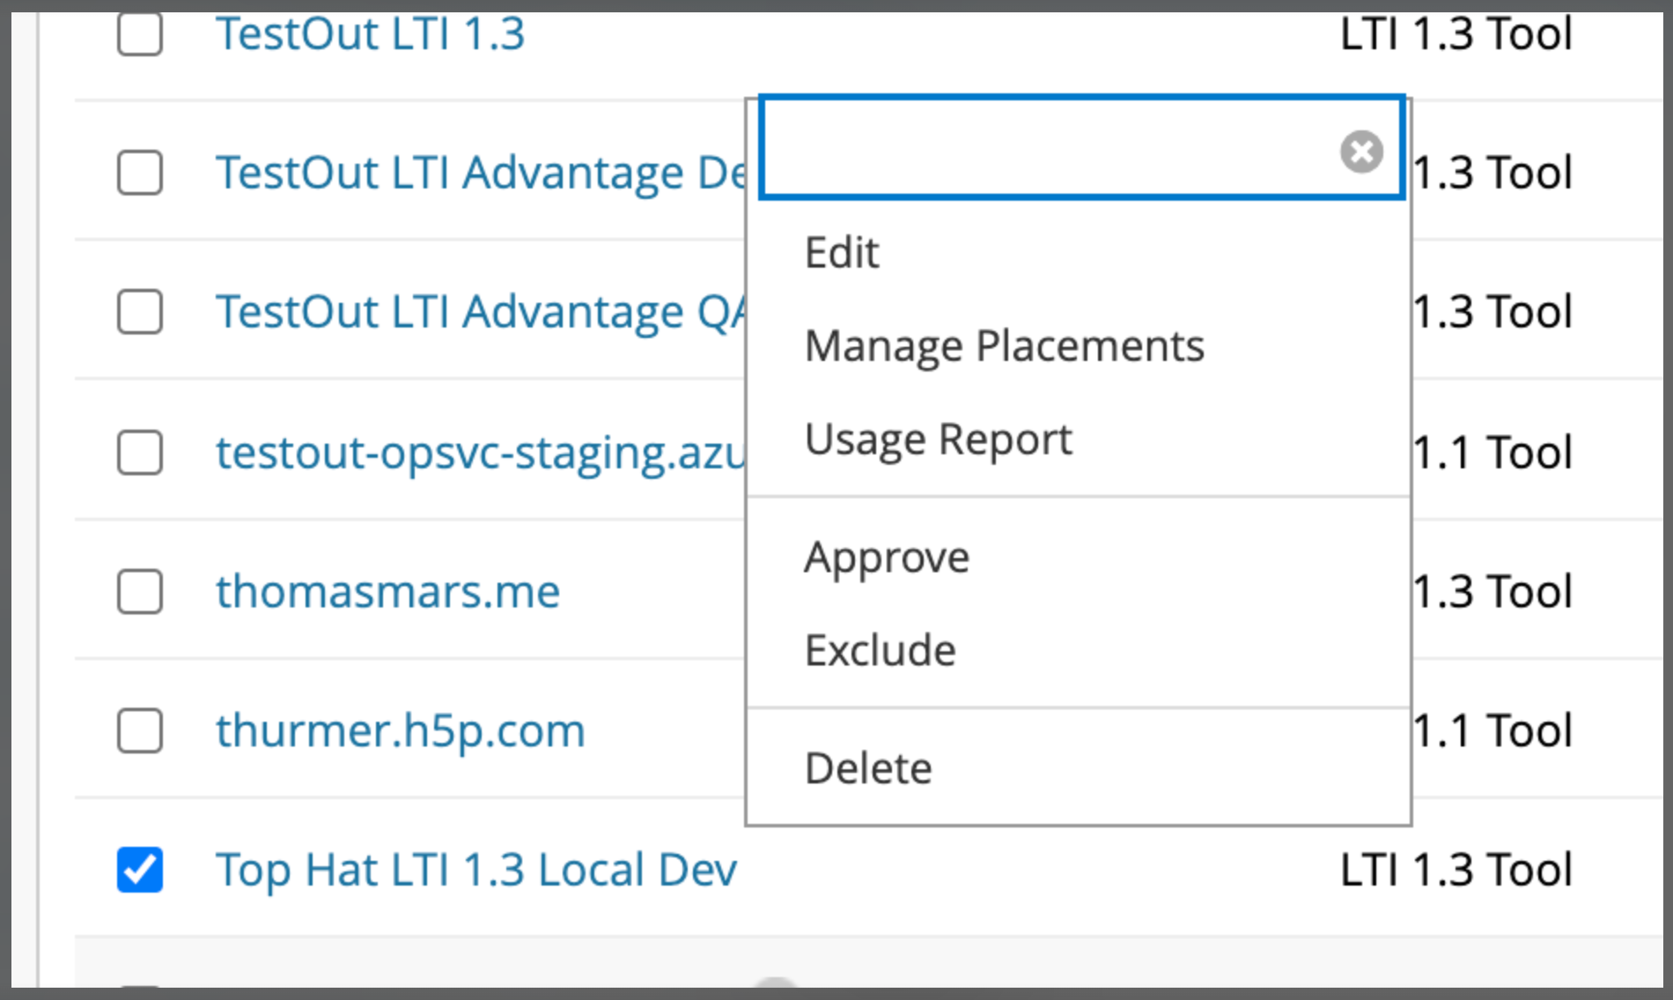Viewport: 1673px width, 1000px height.
Task: Approve the selected LTI tool
Action: tap(887, 556)
